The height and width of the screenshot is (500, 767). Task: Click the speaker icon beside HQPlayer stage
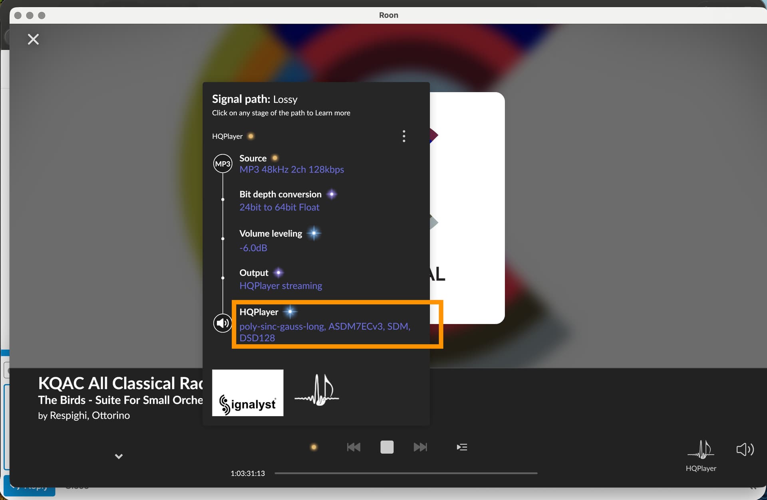[x=223, y=323]
